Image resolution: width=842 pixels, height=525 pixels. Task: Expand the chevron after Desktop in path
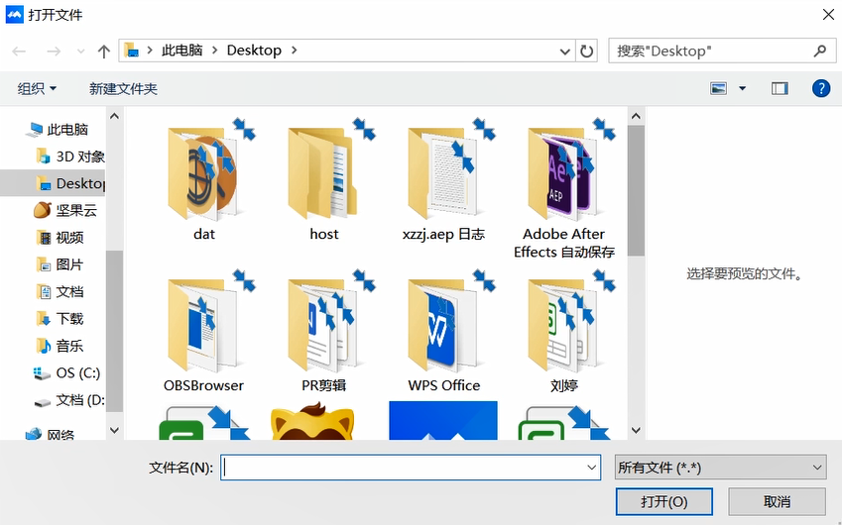[x=294, y=51]
